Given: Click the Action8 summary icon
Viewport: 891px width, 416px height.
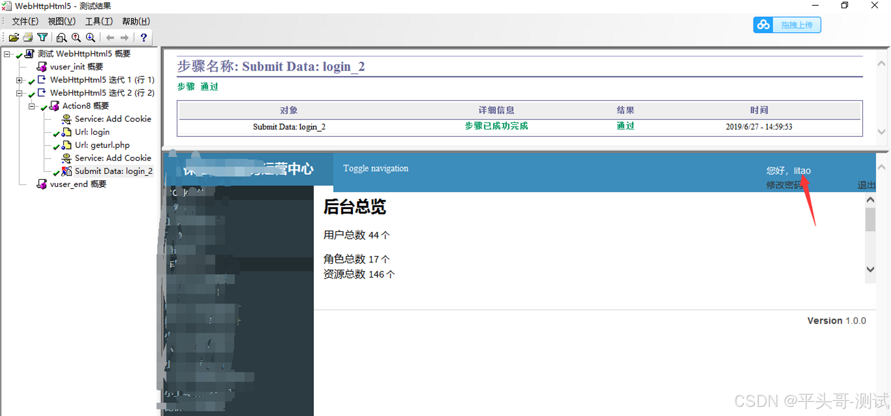Looking at the screenshot, I should [x=54, y=106].
